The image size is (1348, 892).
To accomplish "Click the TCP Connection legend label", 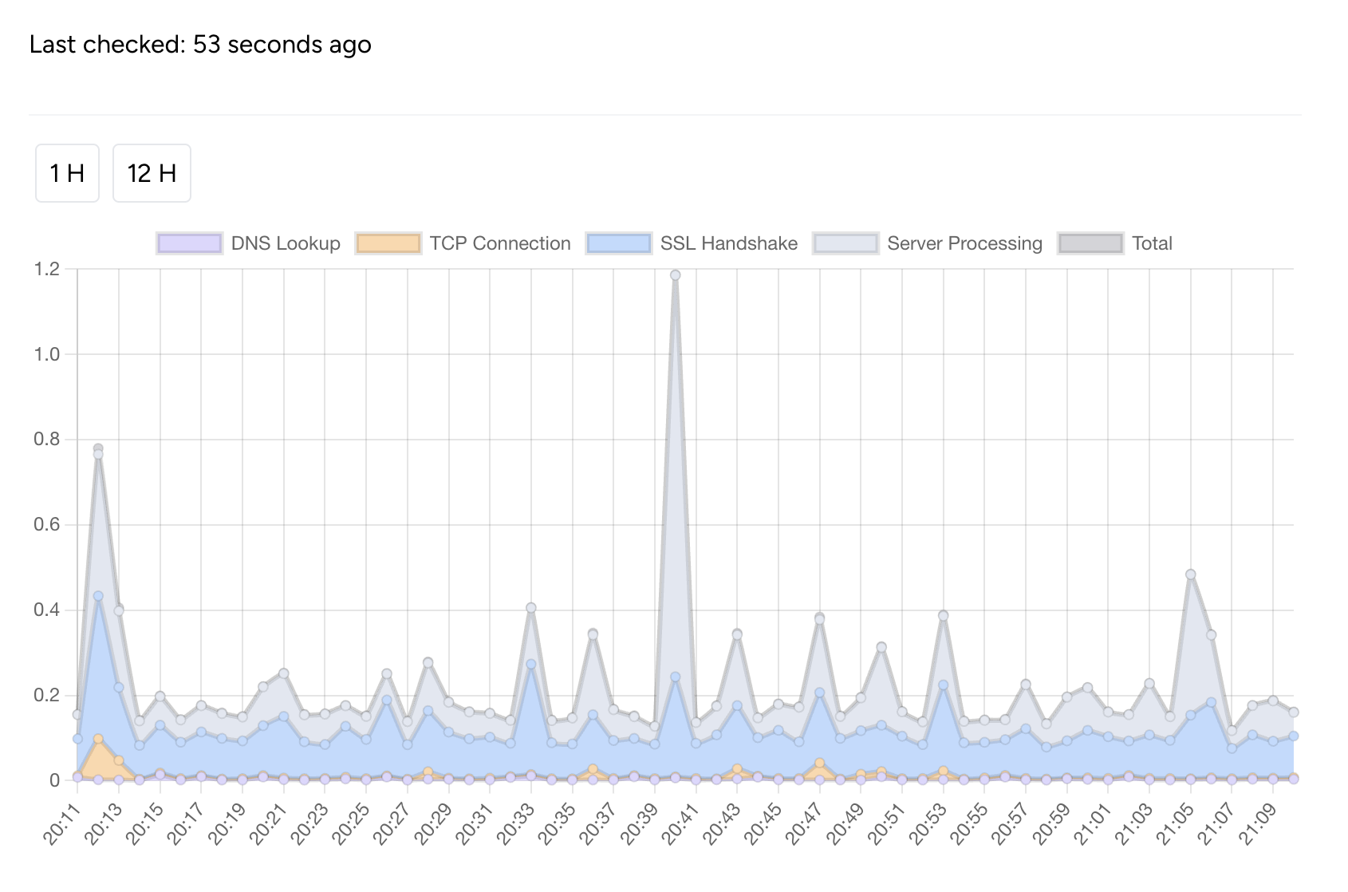I will pyautogui.click(x=500, y=243).
